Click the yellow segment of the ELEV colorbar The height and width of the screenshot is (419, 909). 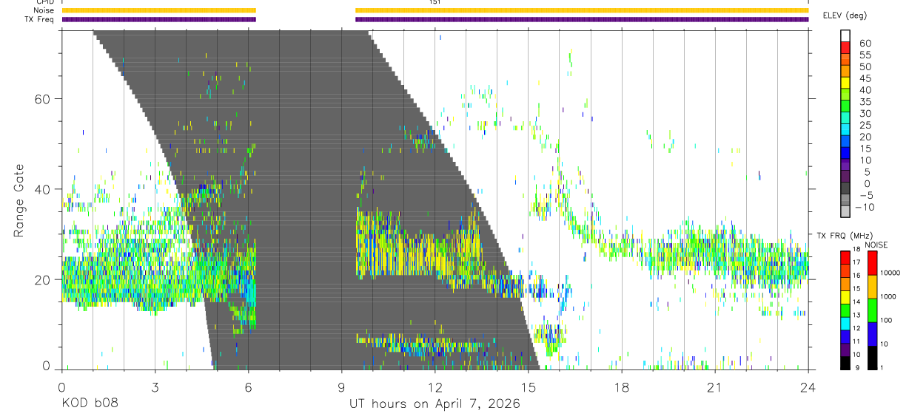click(845, 83)
